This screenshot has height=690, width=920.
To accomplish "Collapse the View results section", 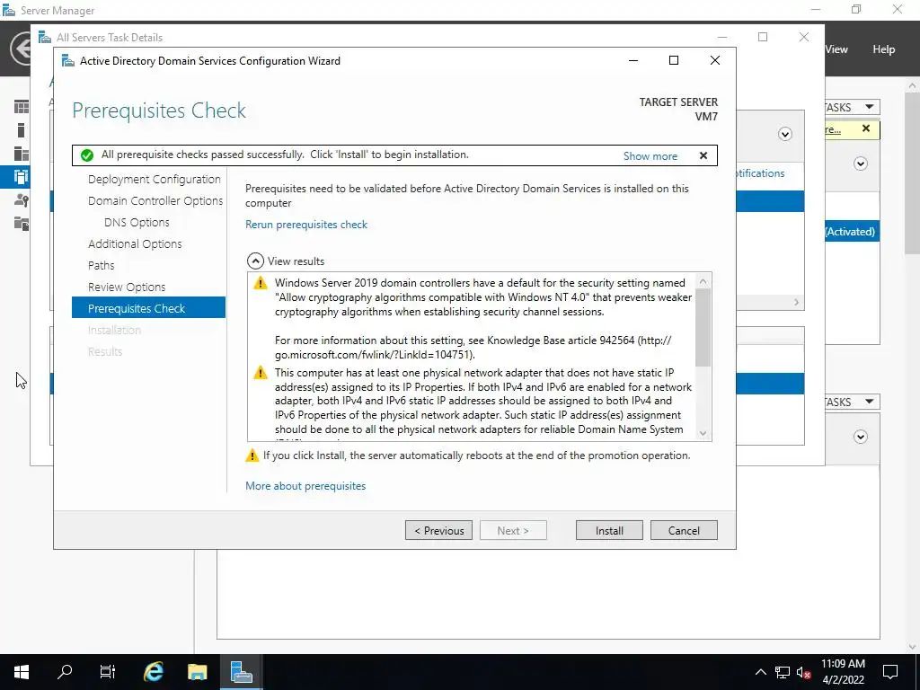I will coord(255,261).
